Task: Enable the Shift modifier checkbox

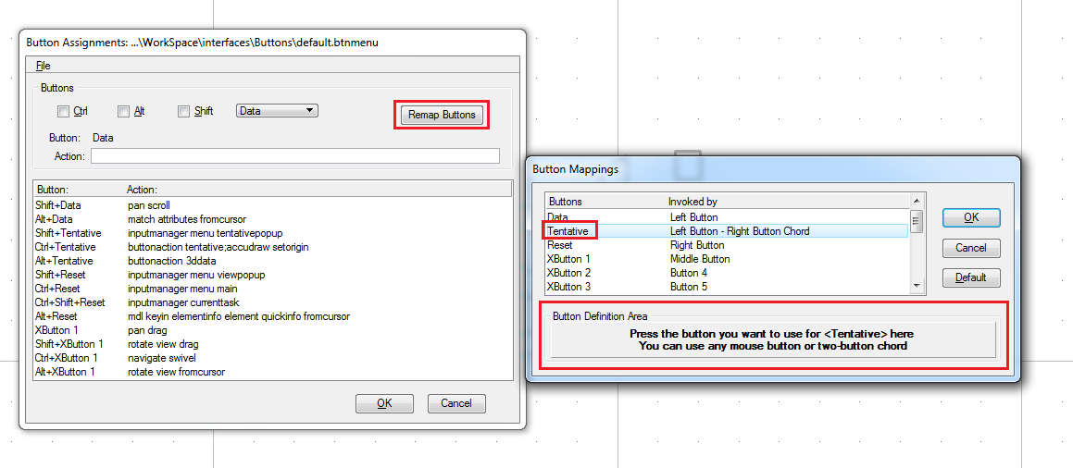Action: tap(183, 111)
